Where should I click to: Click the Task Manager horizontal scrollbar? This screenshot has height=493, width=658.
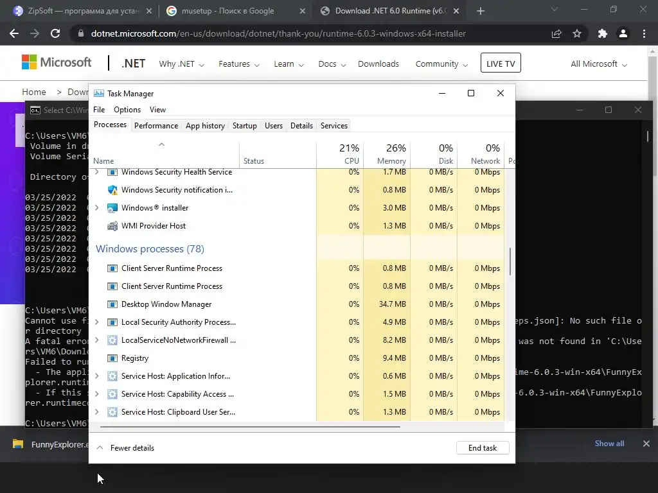(250, 427)
